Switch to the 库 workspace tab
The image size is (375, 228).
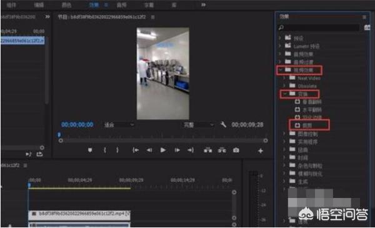(174, 5)
